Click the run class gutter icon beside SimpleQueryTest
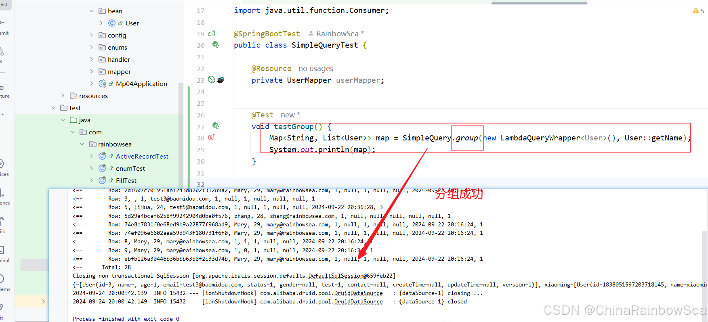 point(216,45)
